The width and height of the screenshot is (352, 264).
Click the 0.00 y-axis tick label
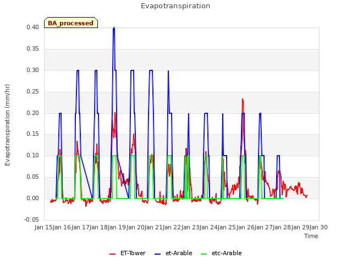click(32, 198)
